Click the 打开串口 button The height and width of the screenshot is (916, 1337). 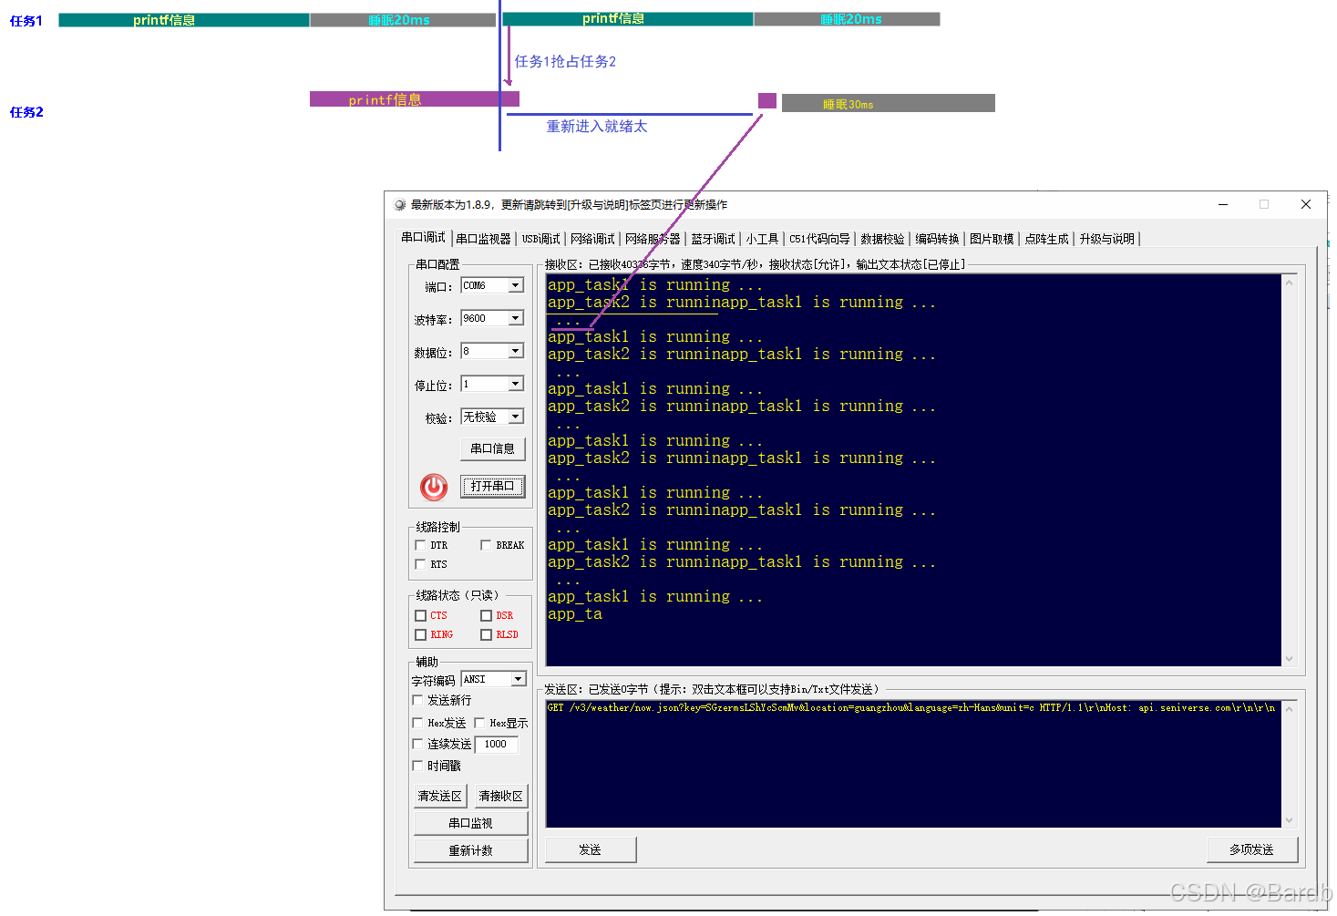492,486
